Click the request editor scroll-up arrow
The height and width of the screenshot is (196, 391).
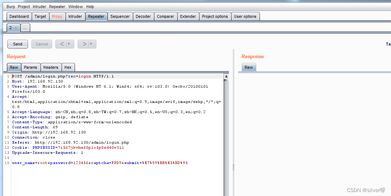[226, 76]
